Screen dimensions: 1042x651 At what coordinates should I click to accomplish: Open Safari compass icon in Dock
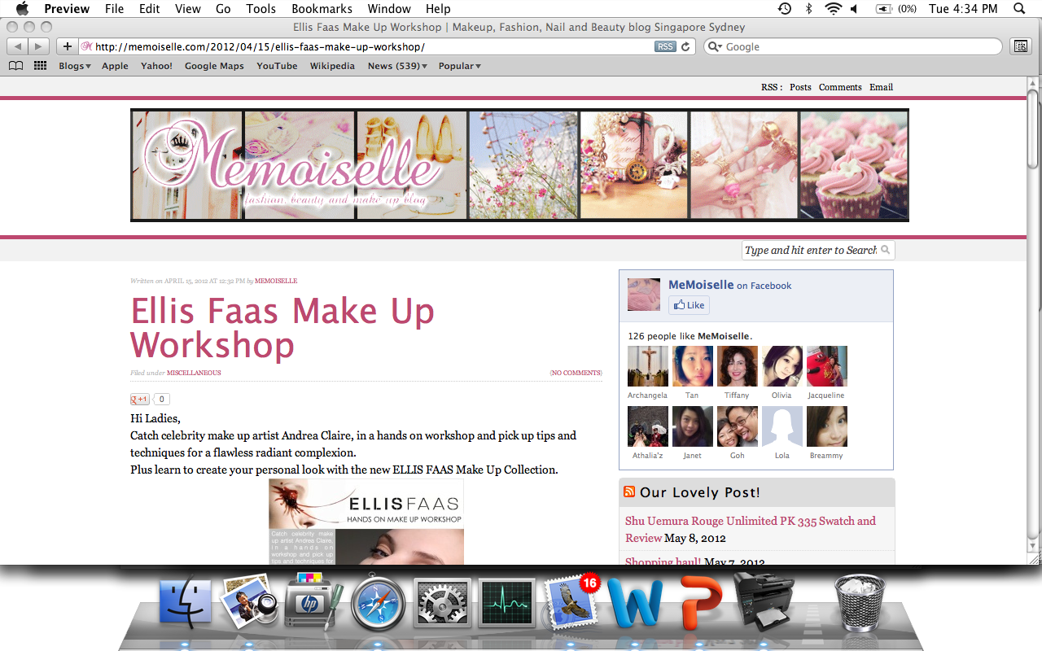(x=378, y=603)
